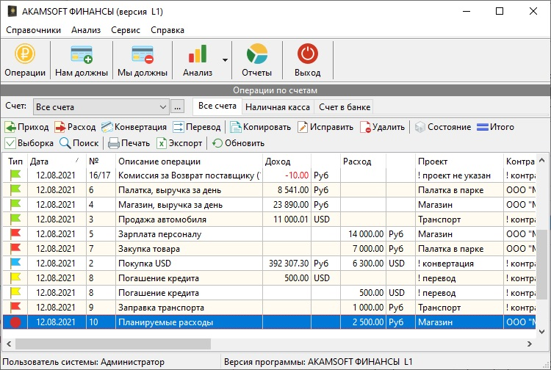The height and width of the screenshot is (370, 551).
Task: Click the blue flag of Покупка USD row
Action: pyautogui.click(x=15, y=263)
